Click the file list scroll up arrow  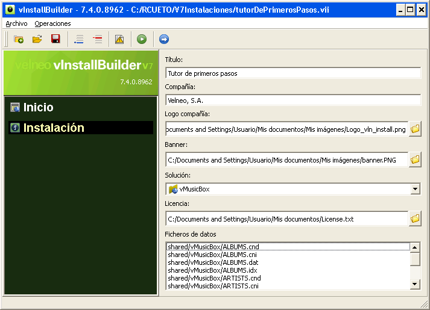pos(415,247)
